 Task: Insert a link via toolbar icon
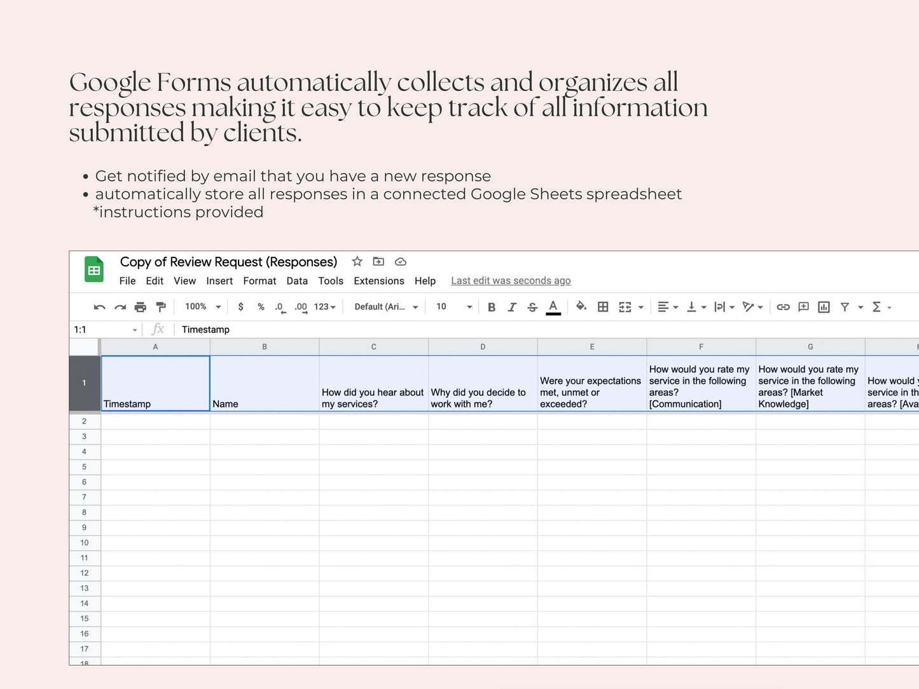coord(783,307)
